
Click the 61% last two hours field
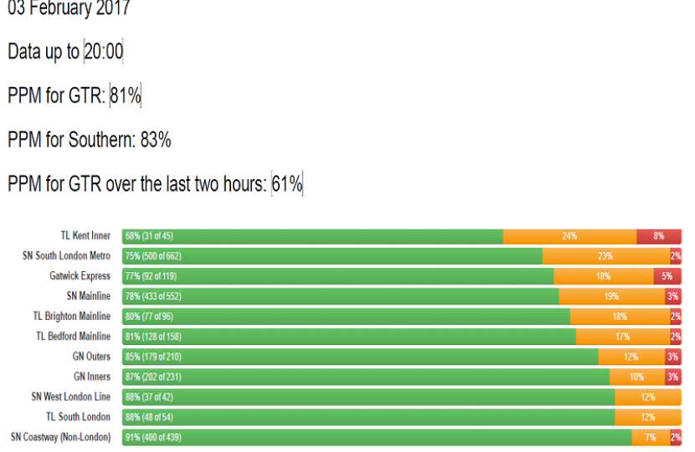point(286,184)
